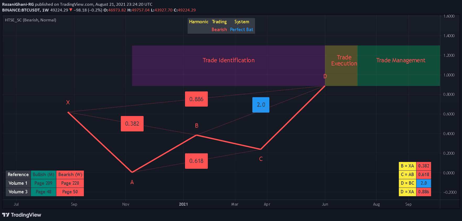This screenshot has width=462, height=221.
Task: Click the D = XA yellow cell
Action: coord(407,192)
